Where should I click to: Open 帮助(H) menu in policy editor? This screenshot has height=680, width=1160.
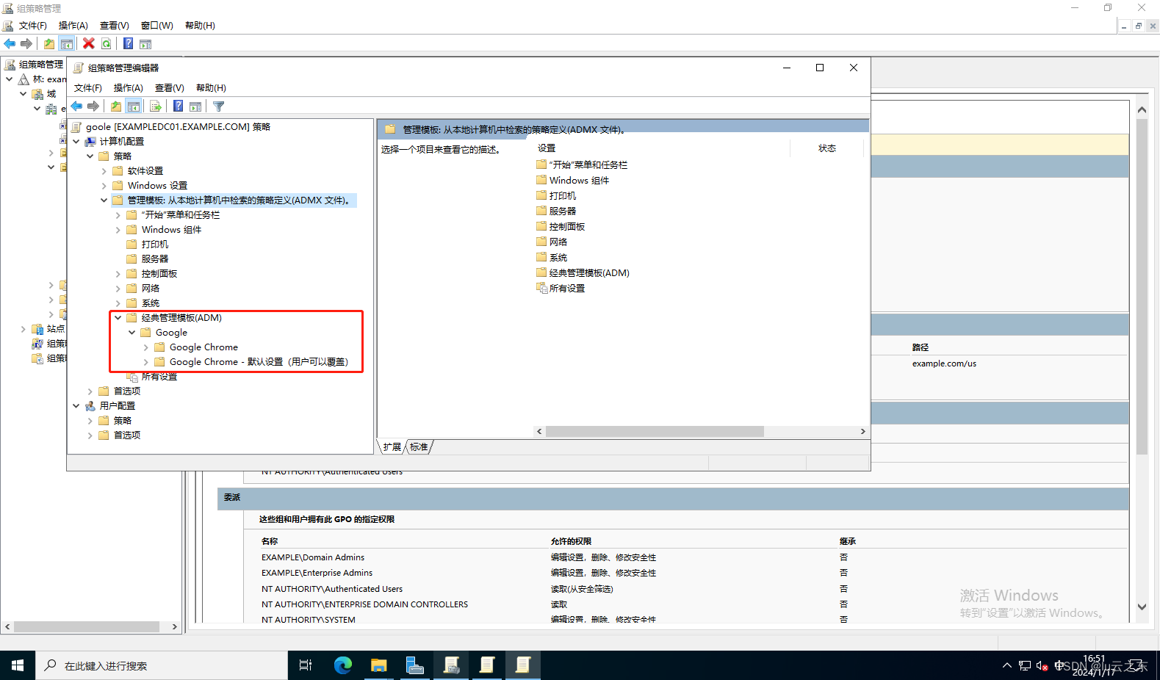click(212, 88)
